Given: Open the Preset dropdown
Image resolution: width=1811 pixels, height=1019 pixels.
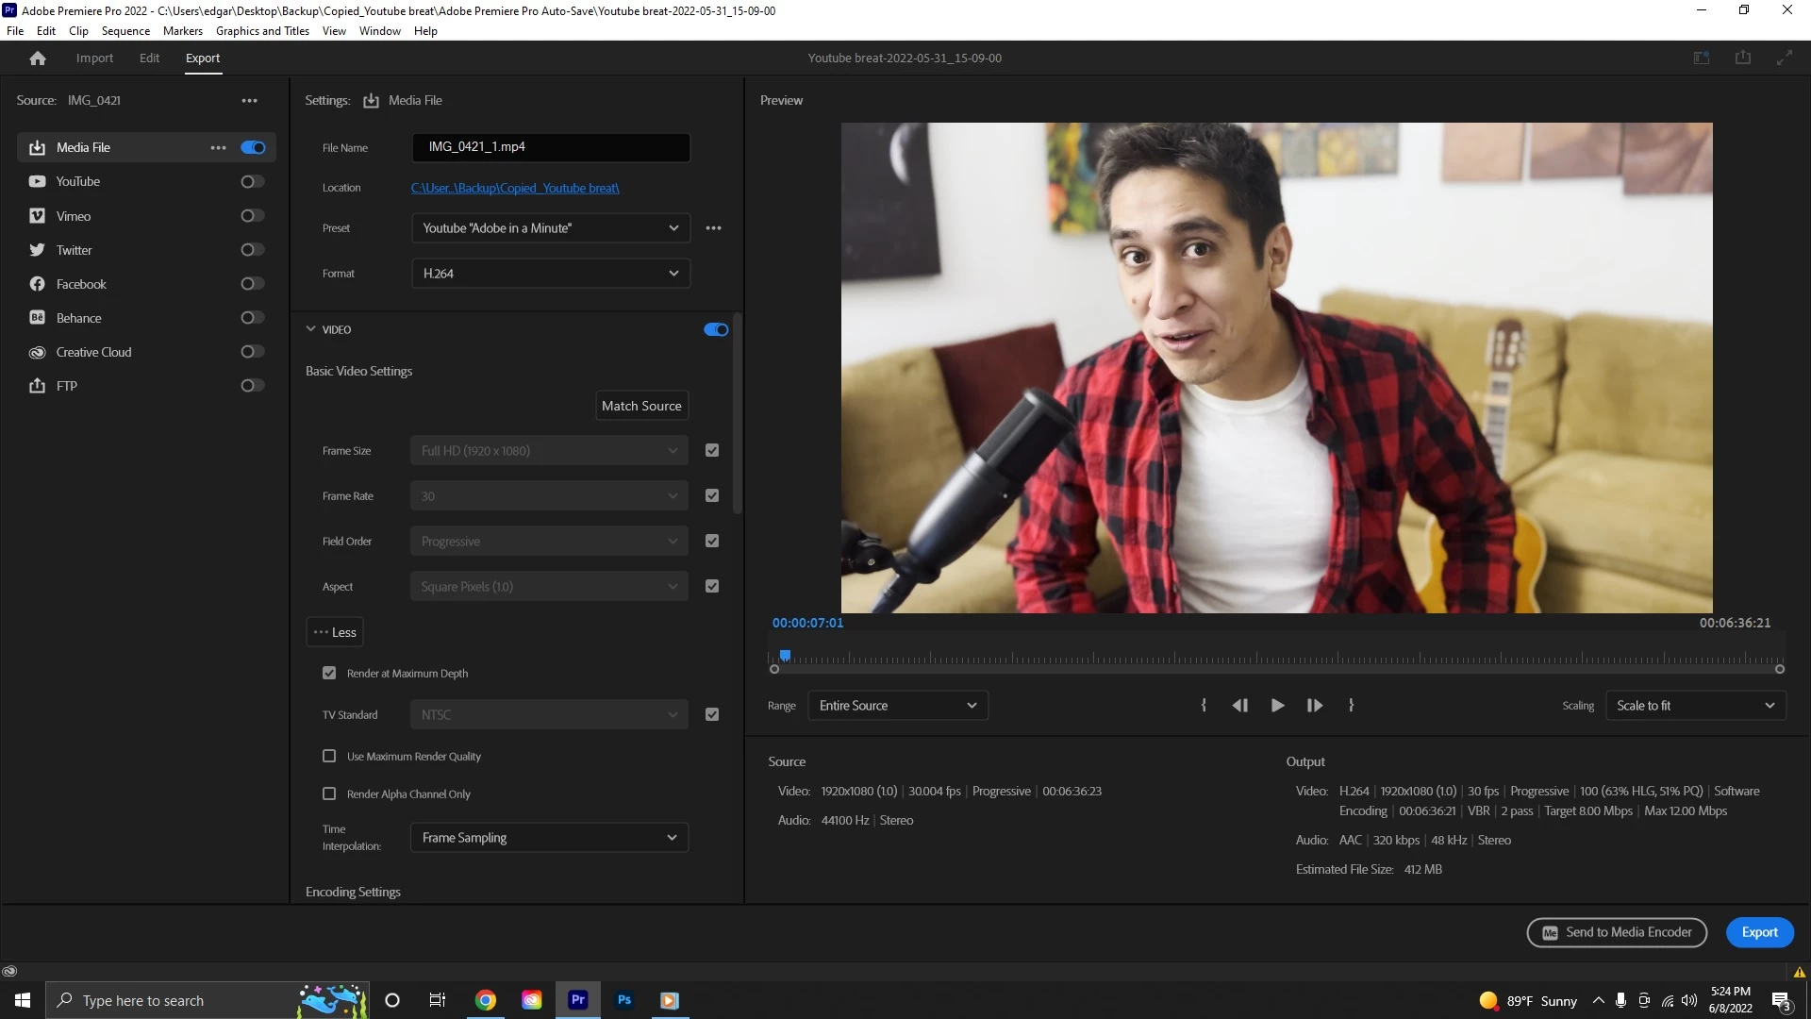Looking at the screenshot, I should pos(550,228).
